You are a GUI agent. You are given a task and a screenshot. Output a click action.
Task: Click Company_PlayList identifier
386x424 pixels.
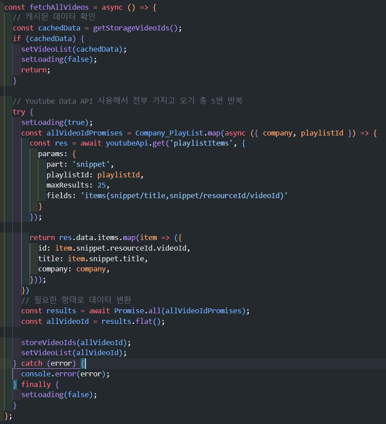coord(169,133)
